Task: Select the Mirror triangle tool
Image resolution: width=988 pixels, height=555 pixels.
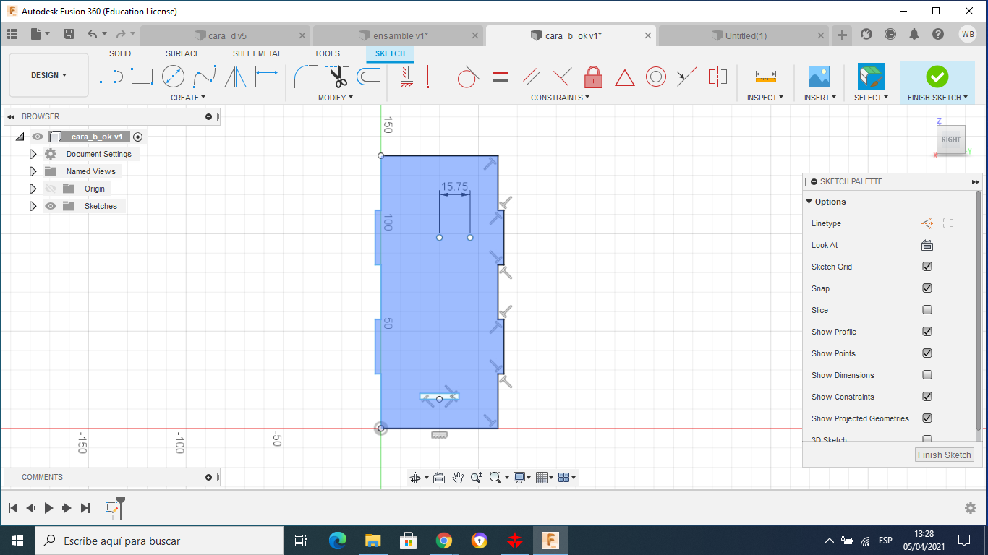Action: pyautogui.click(x=235, y=76)
